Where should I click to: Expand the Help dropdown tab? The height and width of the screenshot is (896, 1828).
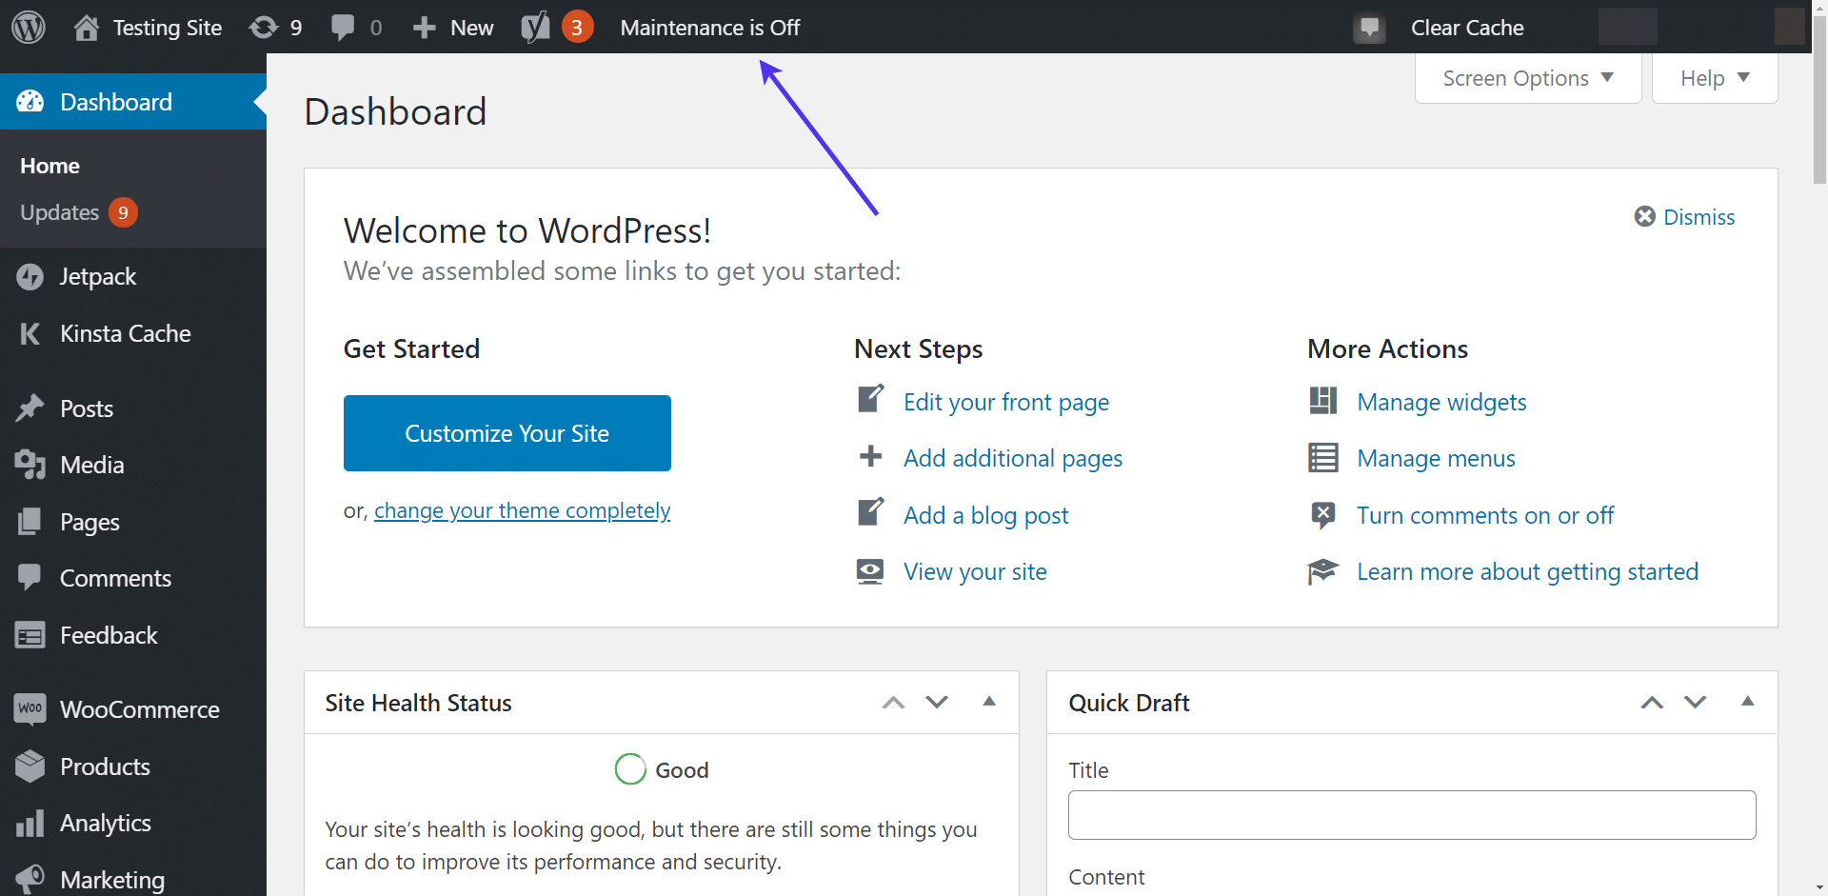tap(1714, 78)
